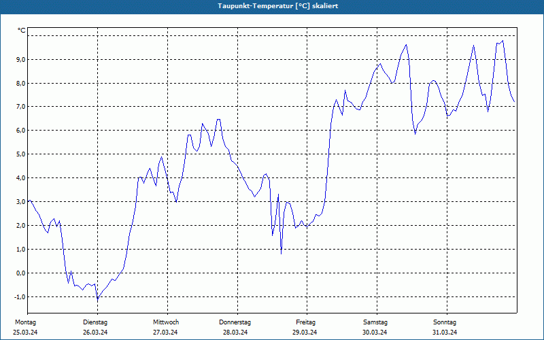
Task: Click the 3,0 y-axis value
Action: pos(21,201)
